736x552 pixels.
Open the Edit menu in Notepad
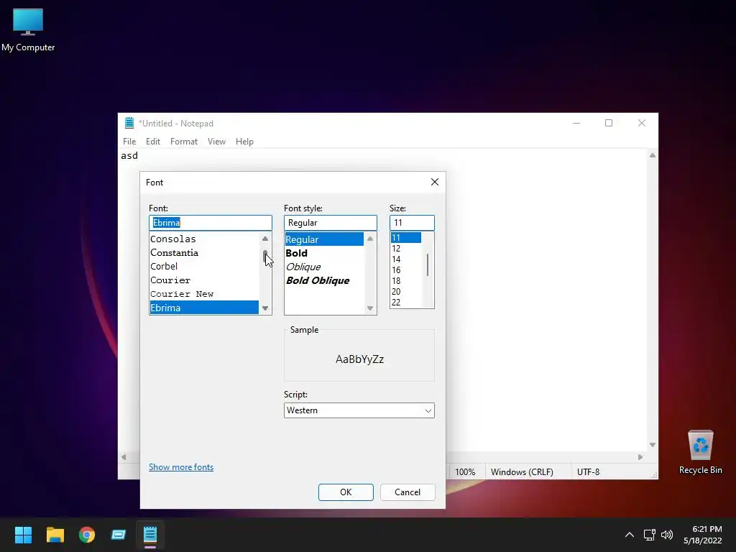153,142
